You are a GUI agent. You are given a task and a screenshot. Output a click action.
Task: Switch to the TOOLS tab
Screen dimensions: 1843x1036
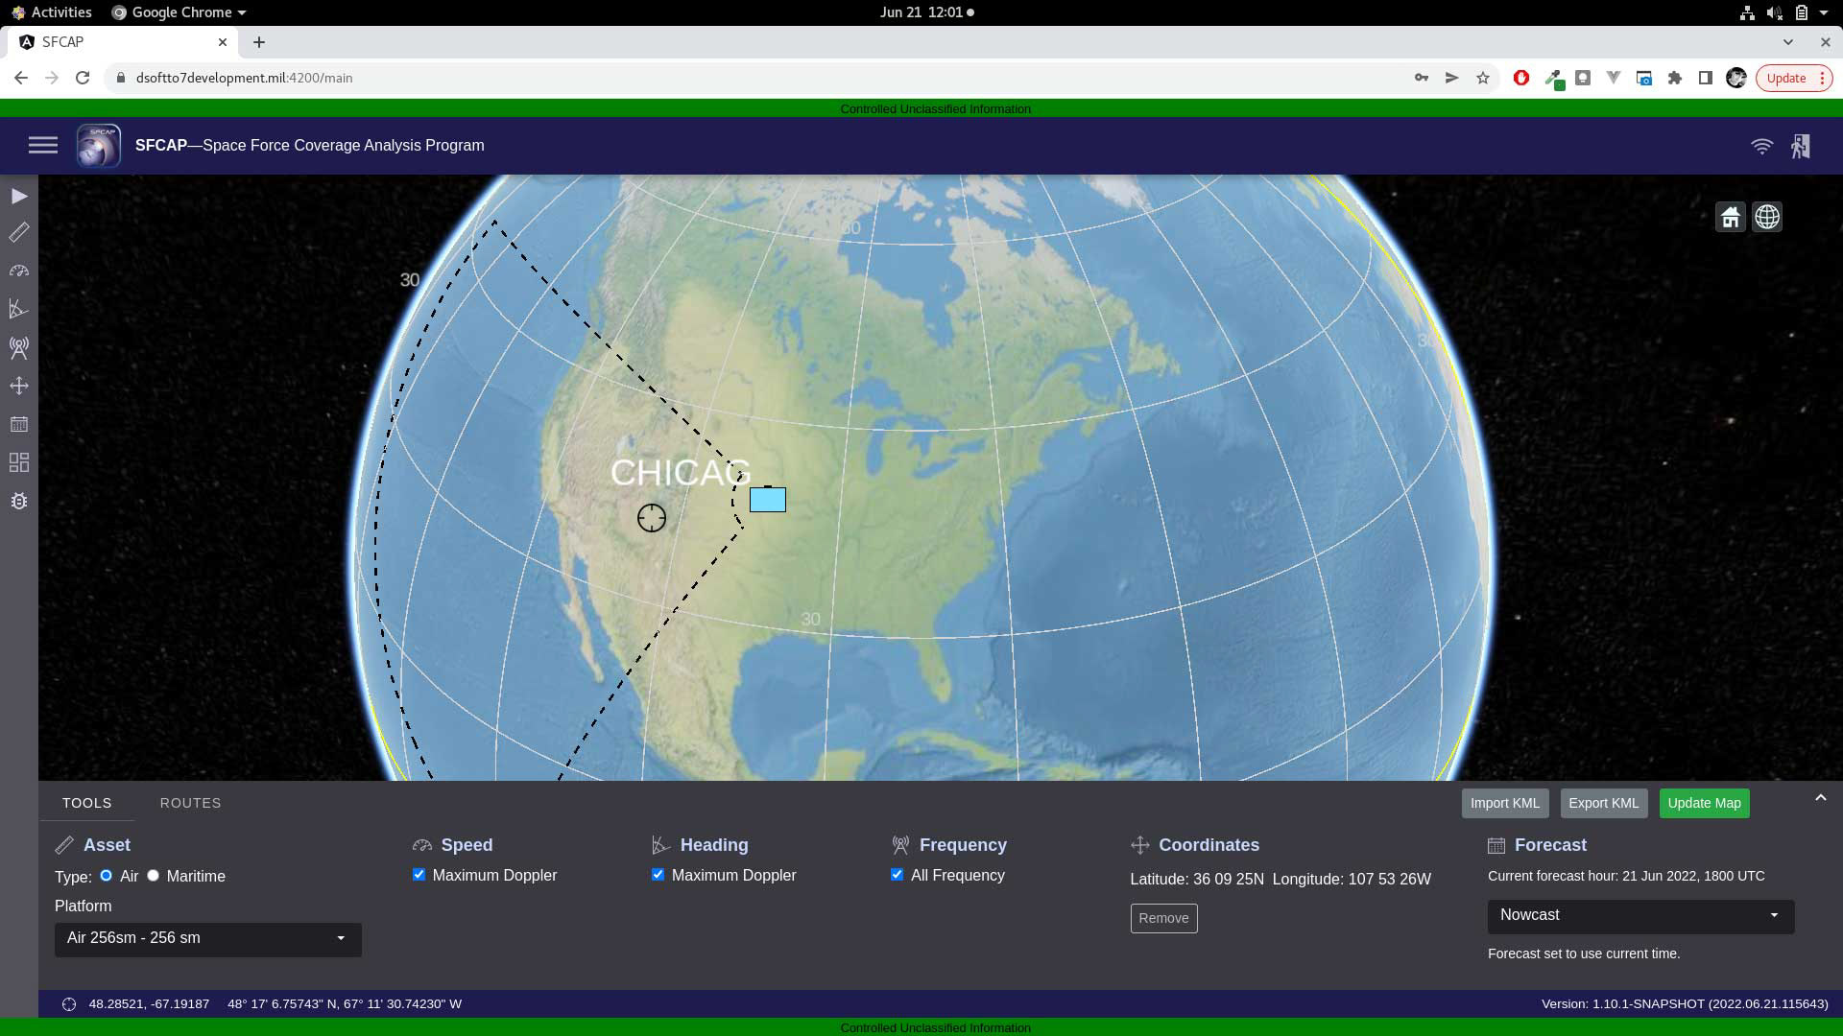point(87,803)
